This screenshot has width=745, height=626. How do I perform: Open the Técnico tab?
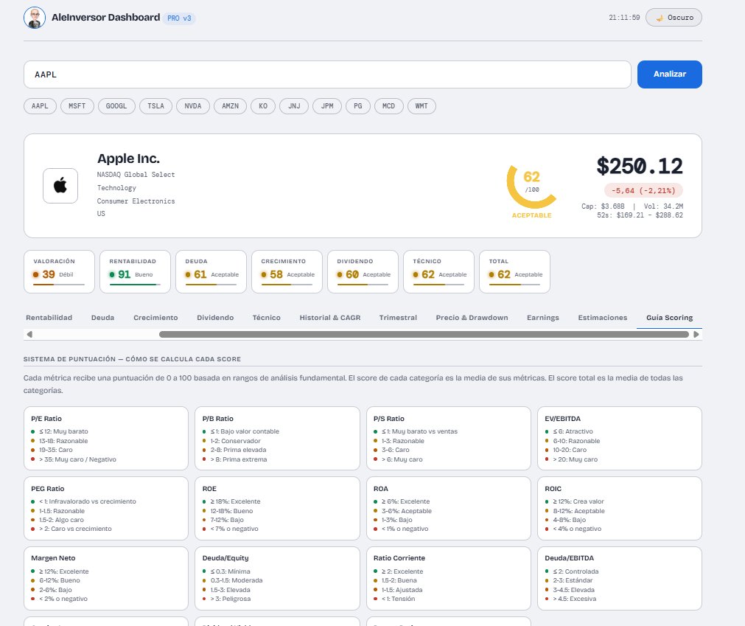pos(267,318)
